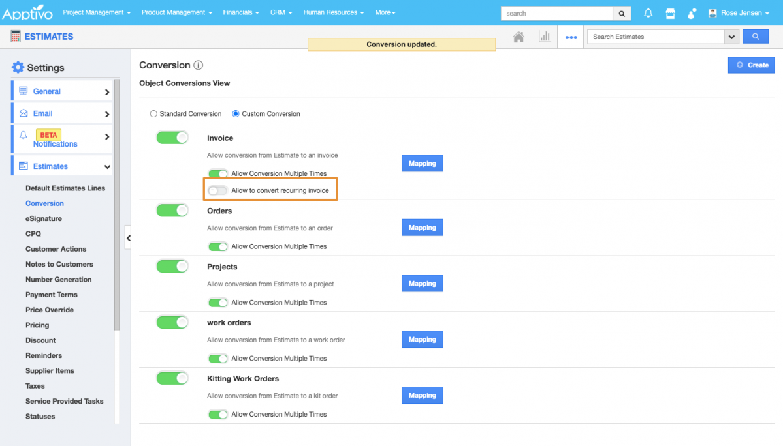Screen dimensions: 783x446
Task: Click the app store icon in header
Action: tap(670, 13)
